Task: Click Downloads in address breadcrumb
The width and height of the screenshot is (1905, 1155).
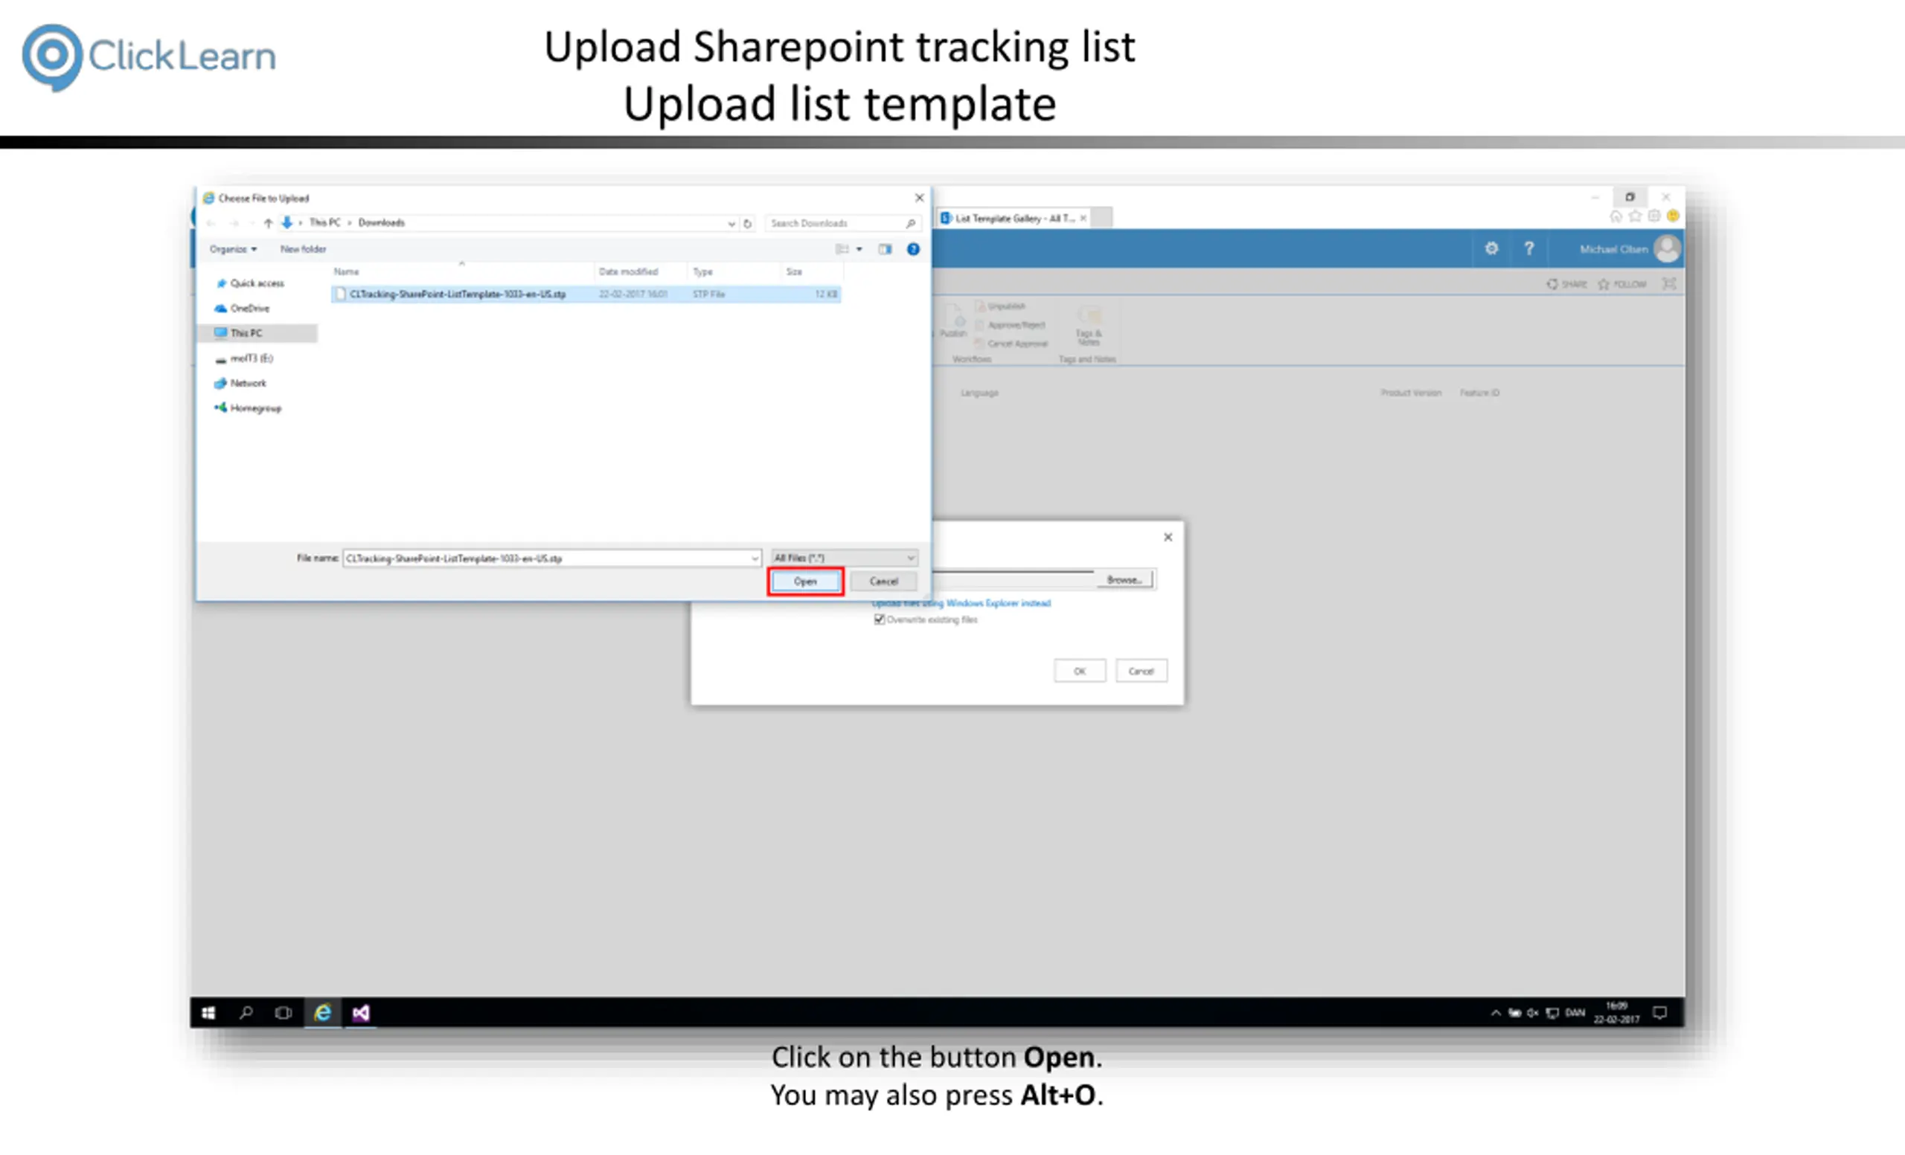Action: [381, 222]
